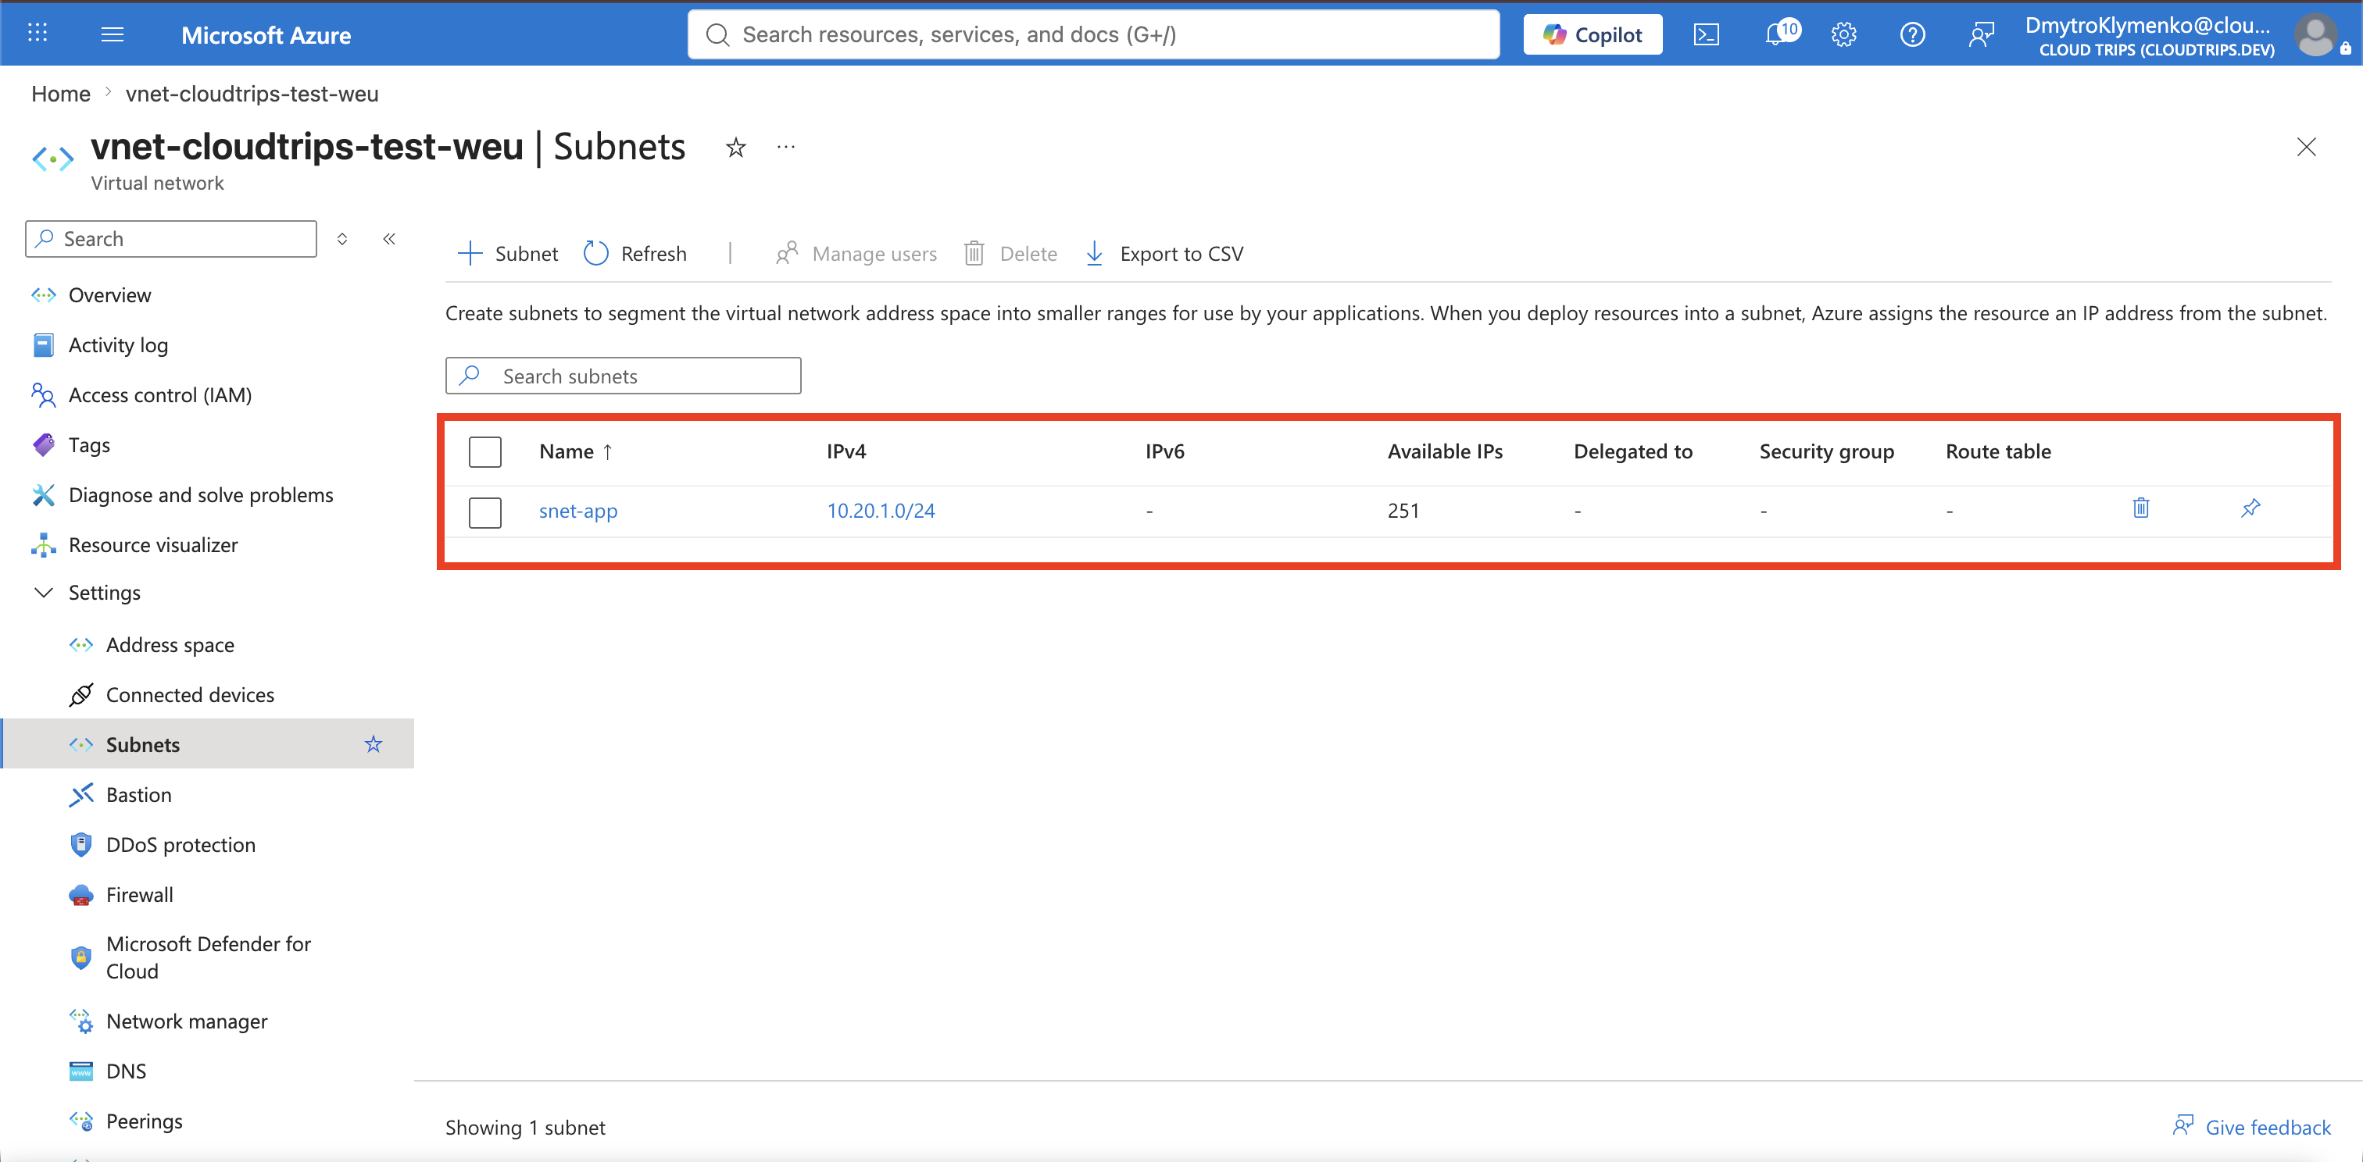Export subnets to CSV
The height and width of the screenshot is (1162, 2363).
click(1164, 254)
